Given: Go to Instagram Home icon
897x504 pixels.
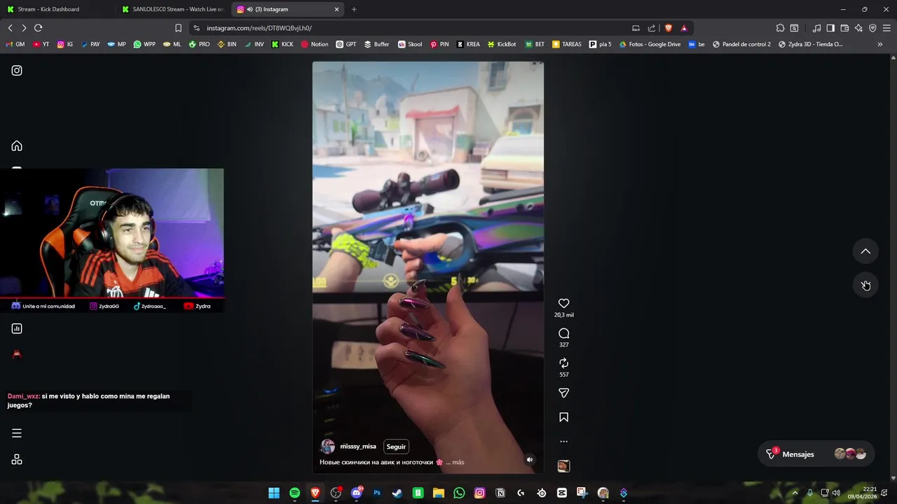Looking at the screenshot, I should click(x=17, y=146).
